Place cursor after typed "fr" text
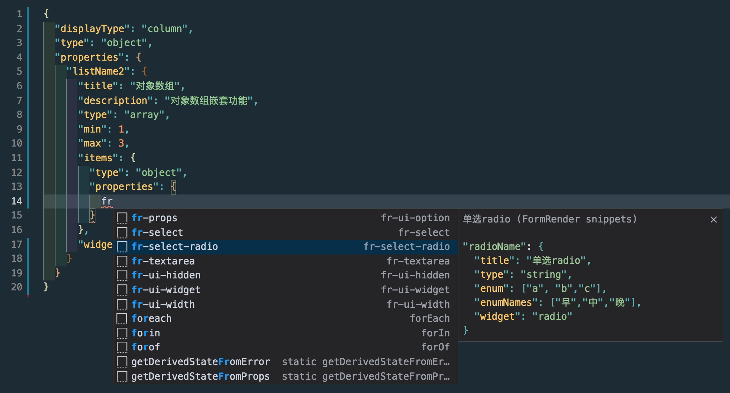Image resolution: width=730 pixels, height=393 pixels. pos(113,201)
